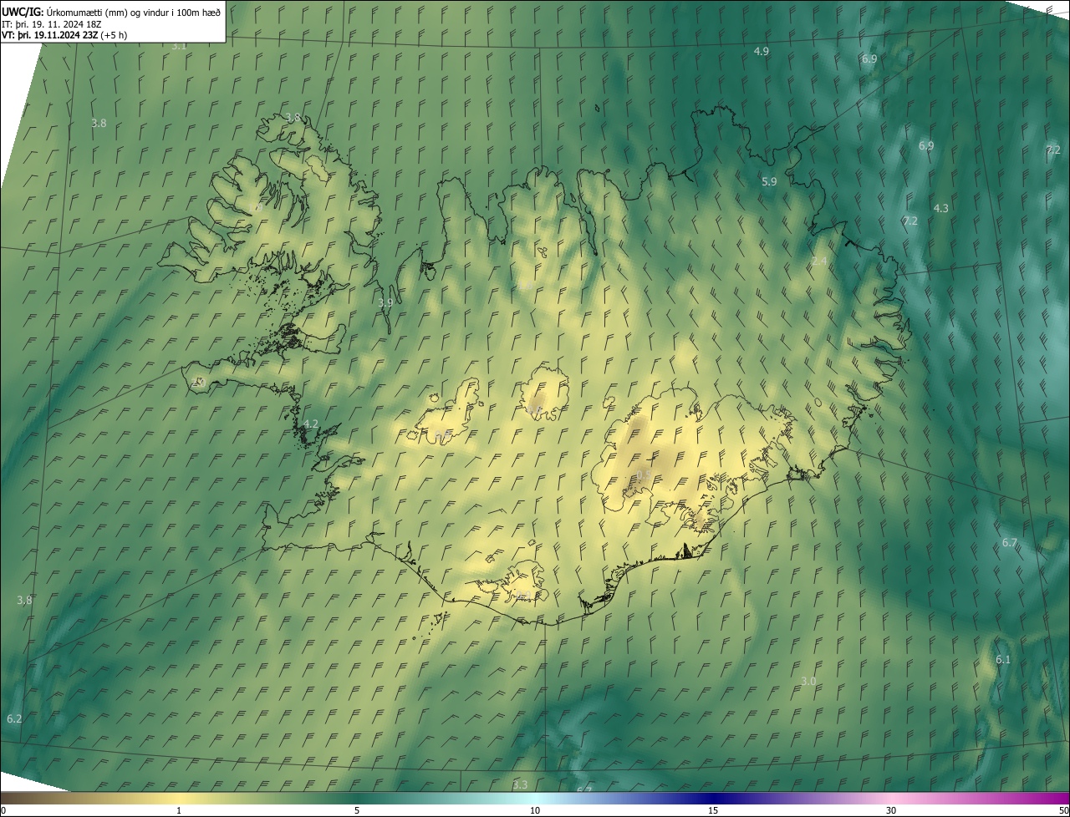Click the 6.2 value label on the map
Image resolution: width=1070 pixels, height=817 pixels.
click(14, 719)
